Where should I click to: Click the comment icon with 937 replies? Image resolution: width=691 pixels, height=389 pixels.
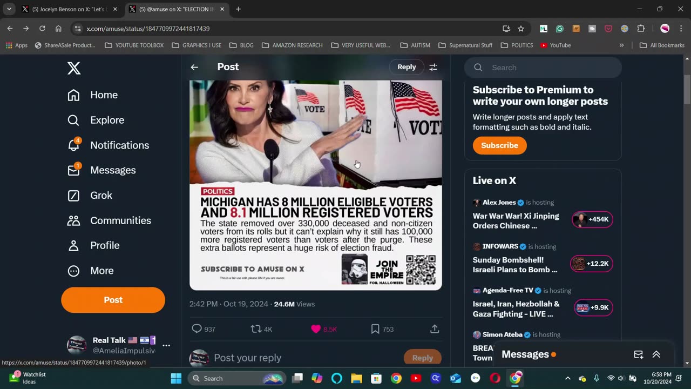coord(197,329)
